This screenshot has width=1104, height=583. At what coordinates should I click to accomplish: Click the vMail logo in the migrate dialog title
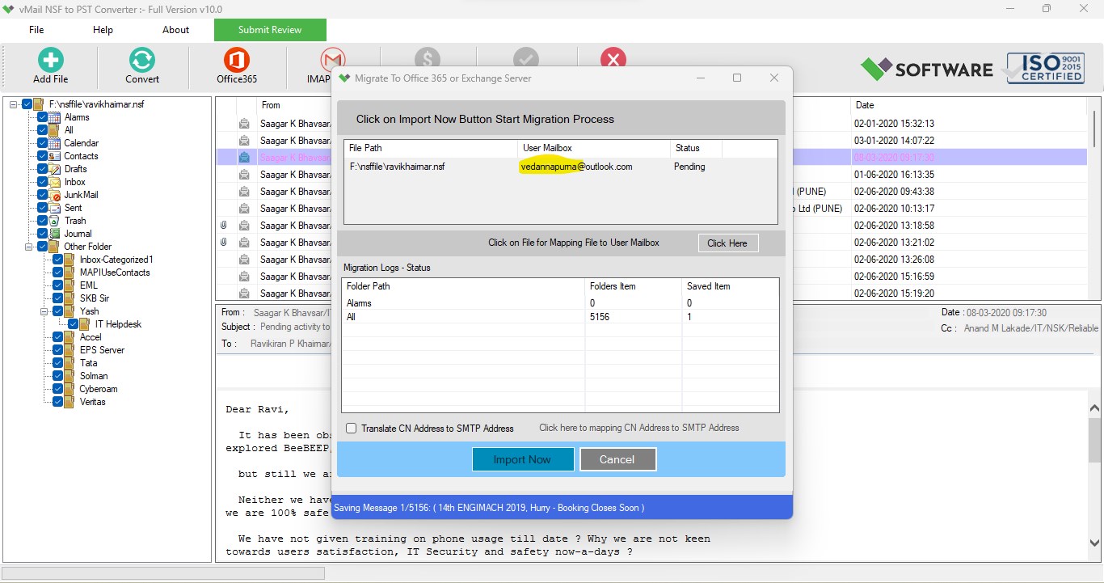(x=344, y=78)
